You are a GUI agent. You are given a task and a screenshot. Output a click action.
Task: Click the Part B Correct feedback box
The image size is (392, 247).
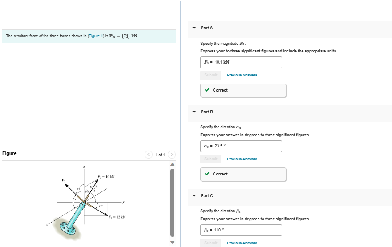click(243, 175)
